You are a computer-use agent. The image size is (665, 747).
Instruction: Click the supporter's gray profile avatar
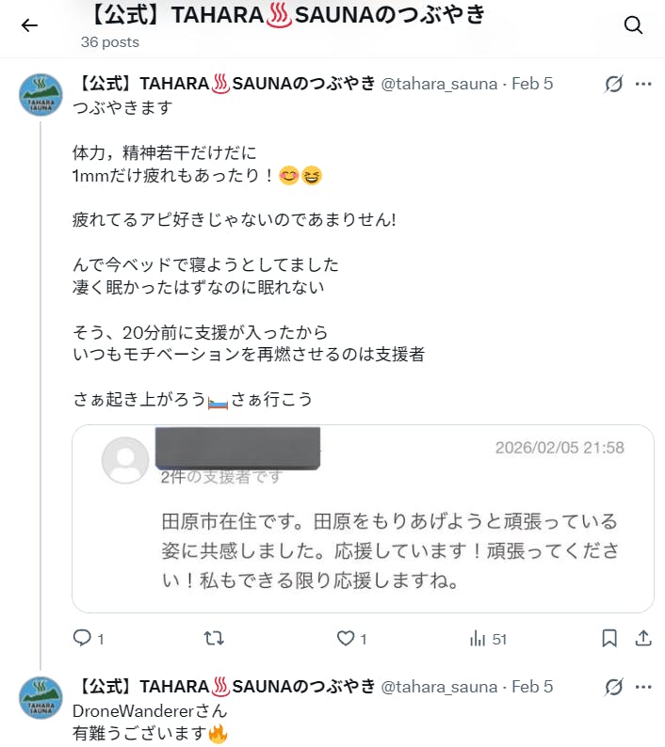pyautogui.click(x=125, y=460)
